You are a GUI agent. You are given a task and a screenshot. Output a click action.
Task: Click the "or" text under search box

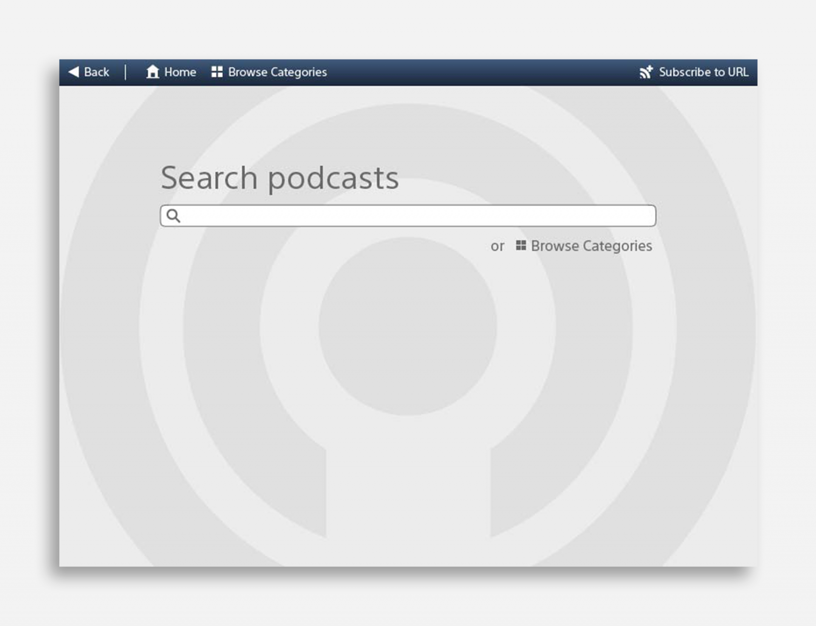click(497, 246)
